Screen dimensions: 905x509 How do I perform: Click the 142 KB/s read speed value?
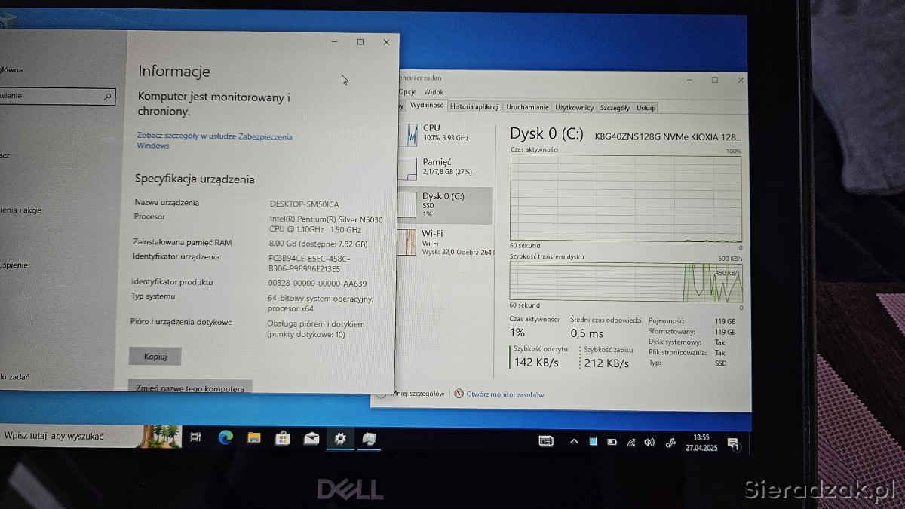pyautogui.click(x=535, y=363)
